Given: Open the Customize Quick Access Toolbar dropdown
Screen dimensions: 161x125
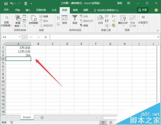Looking at the screenshot, I should click(x=32, y=4).
